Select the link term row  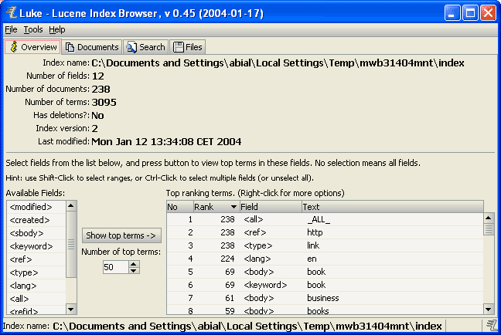pyautogui.click(x=325, y=245)
